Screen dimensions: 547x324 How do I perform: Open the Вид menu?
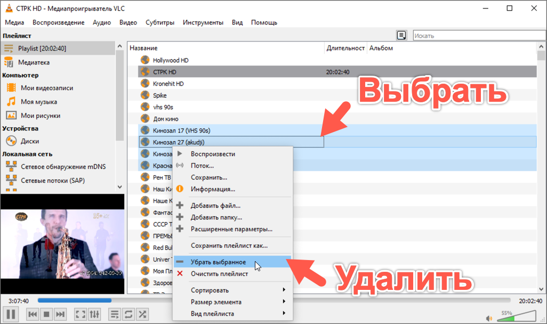[237, 22]
